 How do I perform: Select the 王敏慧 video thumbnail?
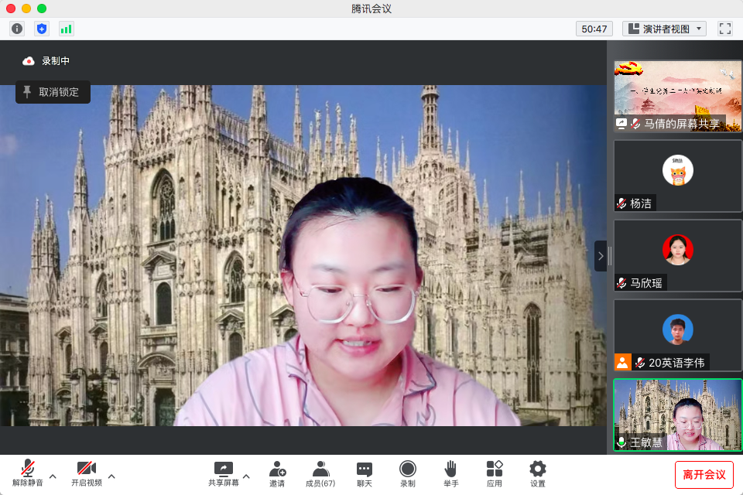click(678, 415)
